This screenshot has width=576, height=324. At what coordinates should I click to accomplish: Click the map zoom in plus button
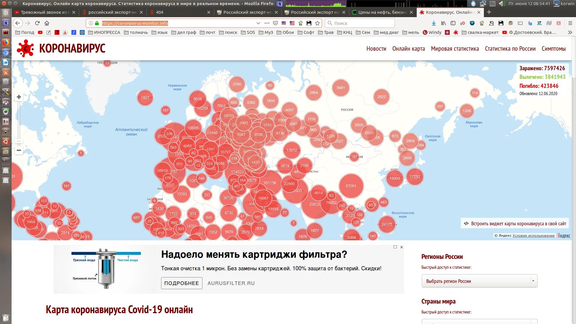coord(19,97)
